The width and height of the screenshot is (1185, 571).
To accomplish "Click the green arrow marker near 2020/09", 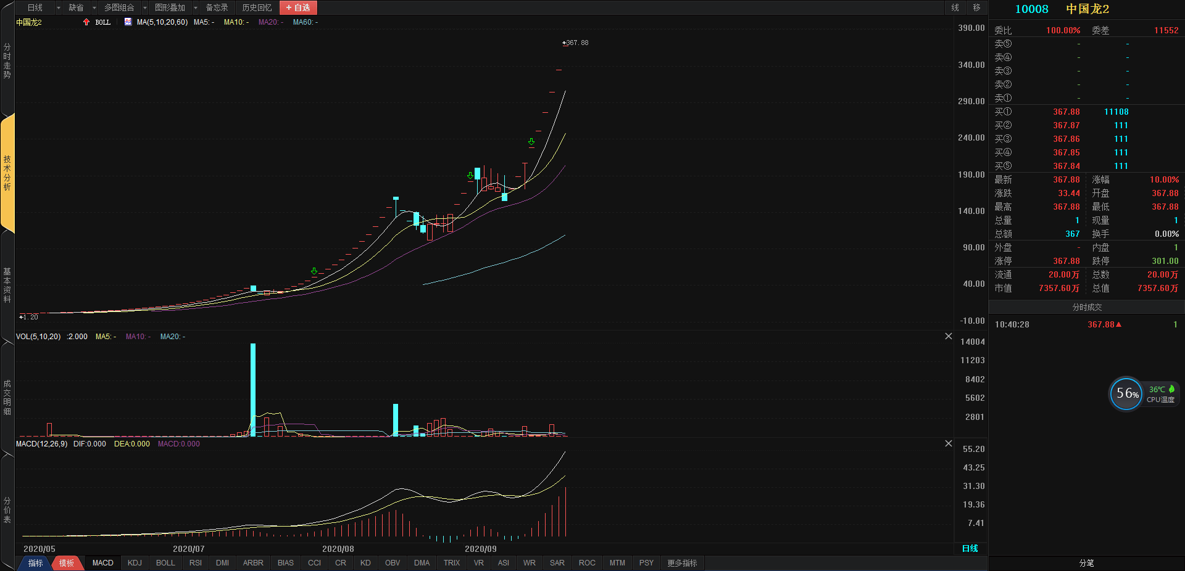I will pos(470,176).
